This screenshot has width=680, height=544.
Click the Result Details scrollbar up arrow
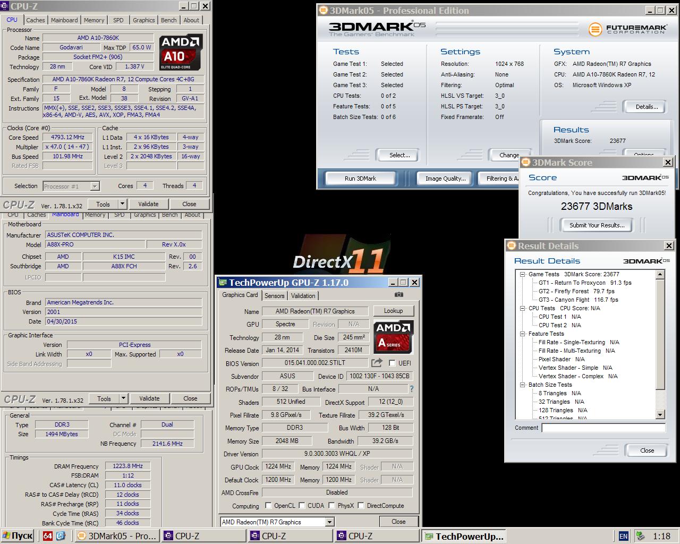point(660,275)
